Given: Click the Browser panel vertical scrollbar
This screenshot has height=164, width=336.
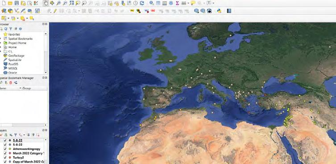Looking at the screenshot, I should pyautogui.click(x=46, y=53).
